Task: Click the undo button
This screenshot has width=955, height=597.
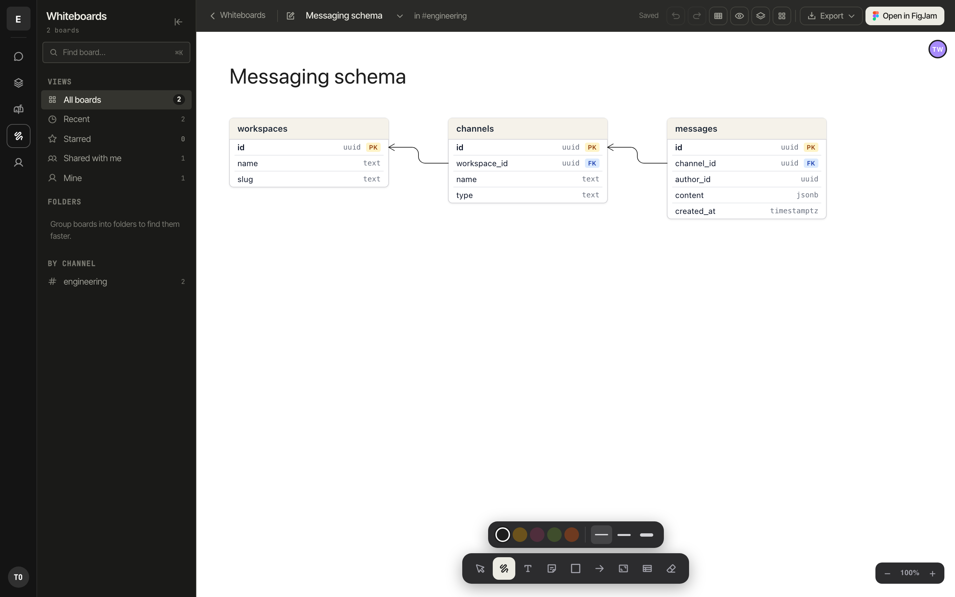Action: tap(675, 16)
